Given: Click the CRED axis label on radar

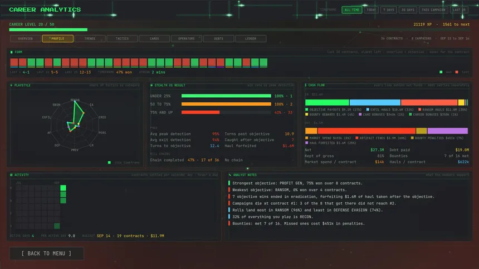Looking at the screenshot, I should pos(102,117).
